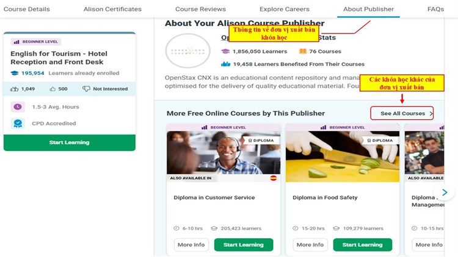This screenshot has width=458, height=257.
Task: Click the CPD Accredited badge icon
Action: (x=18, y=124)
